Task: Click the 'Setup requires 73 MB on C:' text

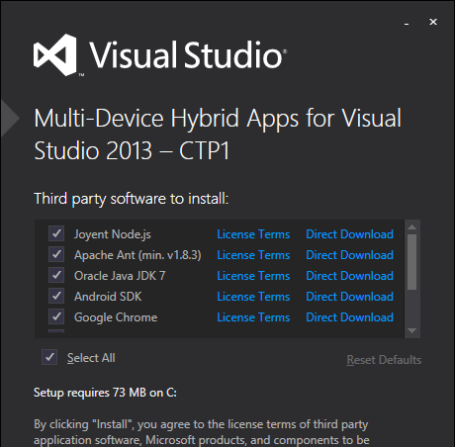Action: [105, 393]
